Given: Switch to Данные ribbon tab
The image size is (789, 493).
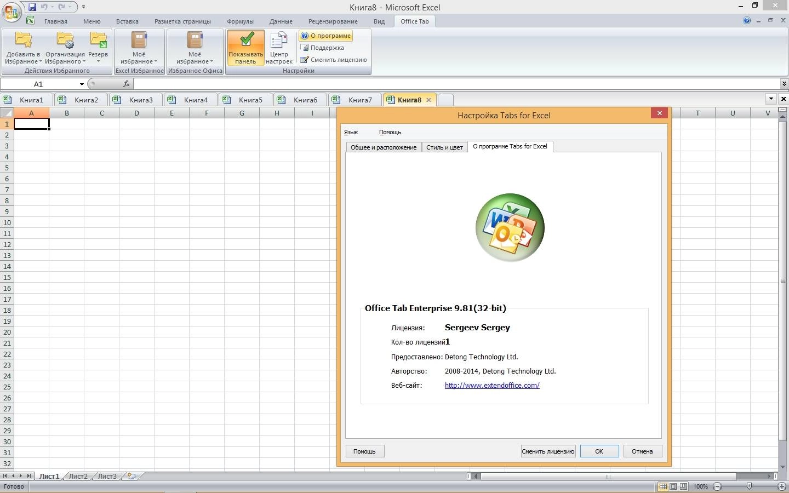Looking at the screenshot, I should (281, 21).
